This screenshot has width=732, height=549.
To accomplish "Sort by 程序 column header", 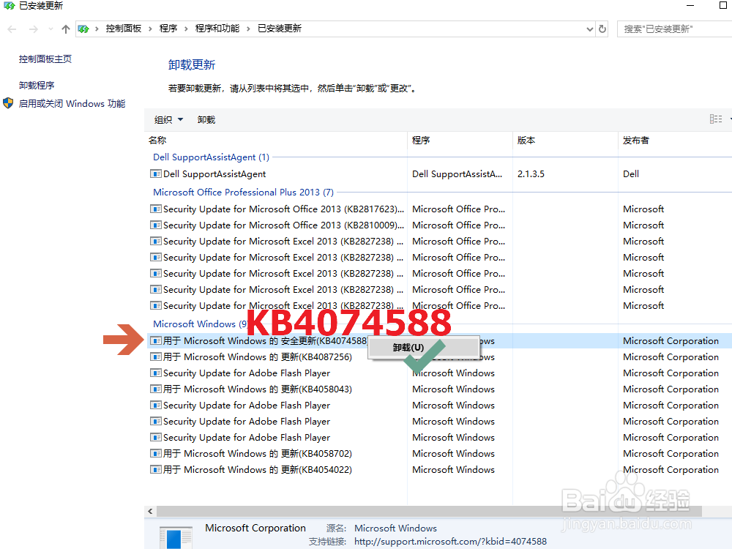I will (421, 140).
